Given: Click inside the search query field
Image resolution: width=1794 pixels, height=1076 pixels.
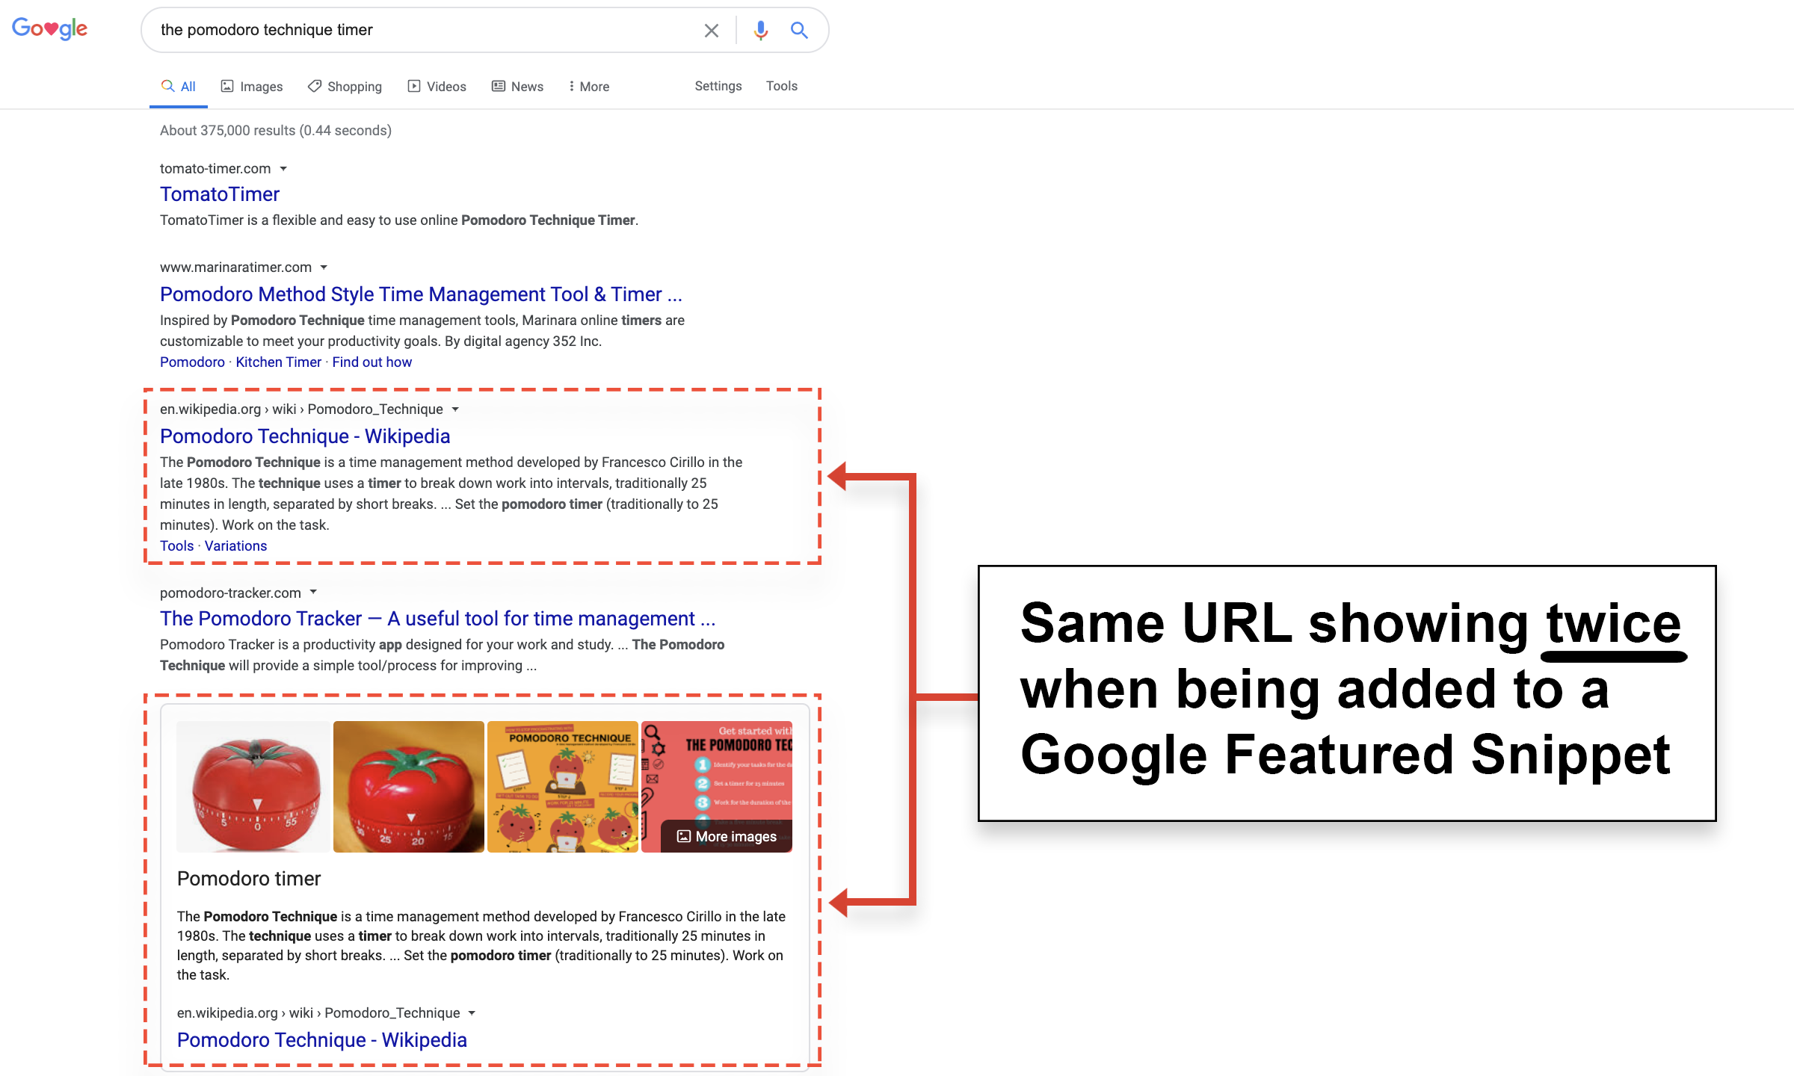Looking at the screenshot, I should tap(419, 30).
